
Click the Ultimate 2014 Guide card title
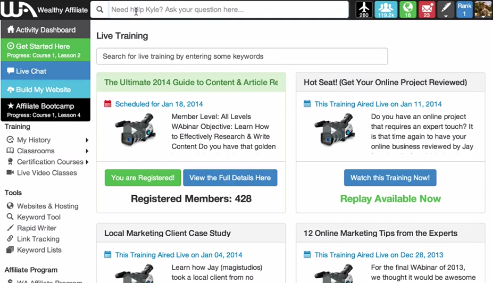coord(191,82)
